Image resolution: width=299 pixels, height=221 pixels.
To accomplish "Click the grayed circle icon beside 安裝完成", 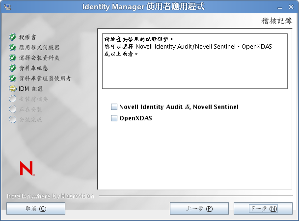I will point(13,119).
